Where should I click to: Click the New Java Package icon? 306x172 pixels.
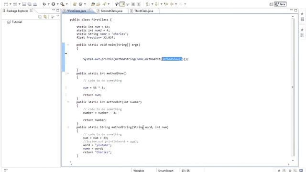(x=75, y=4)
